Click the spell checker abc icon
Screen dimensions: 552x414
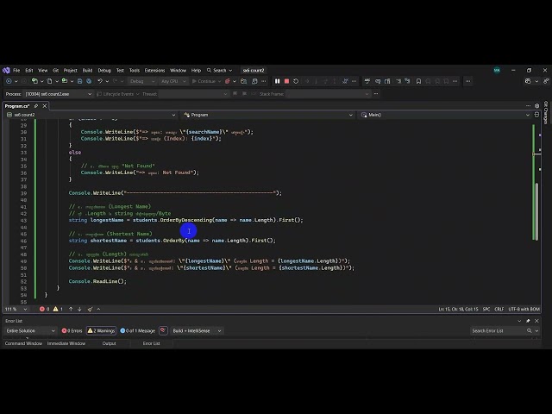click(367, 81)
